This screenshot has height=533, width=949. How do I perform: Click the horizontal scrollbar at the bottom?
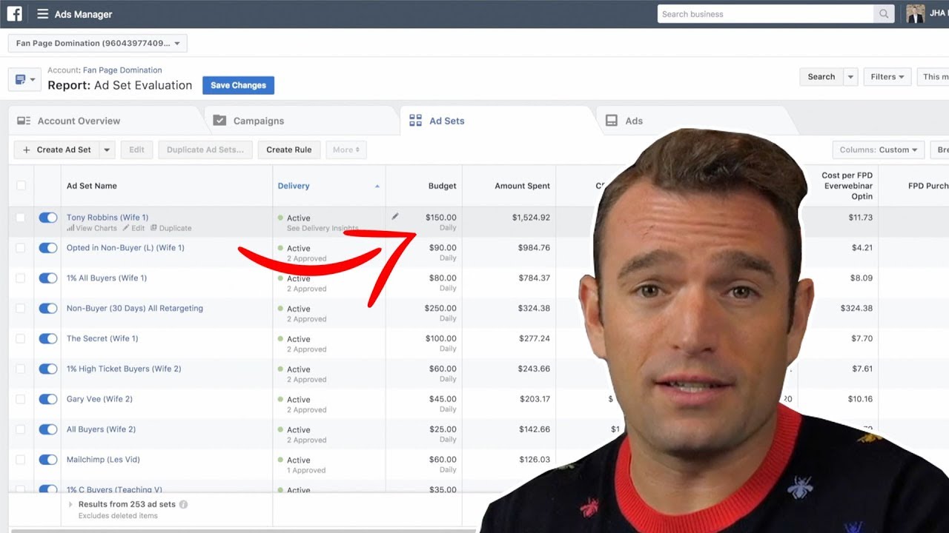point(245,530)
